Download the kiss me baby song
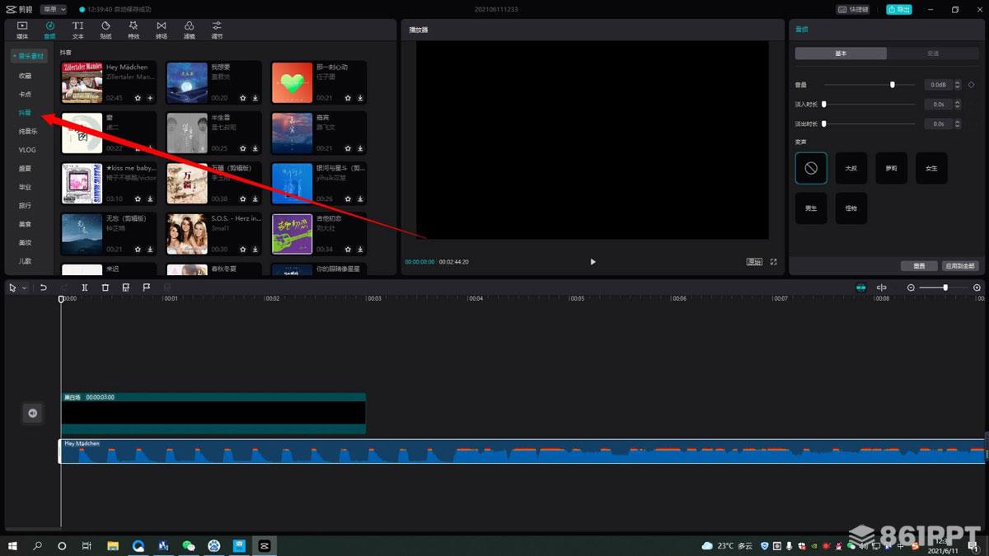Viewport: 989px width, 556px height. 150,199
